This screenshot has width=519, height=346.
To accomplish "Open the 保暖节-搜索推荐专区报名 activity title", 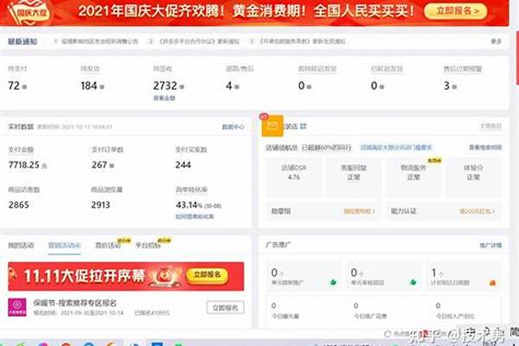I will (74, 303).
